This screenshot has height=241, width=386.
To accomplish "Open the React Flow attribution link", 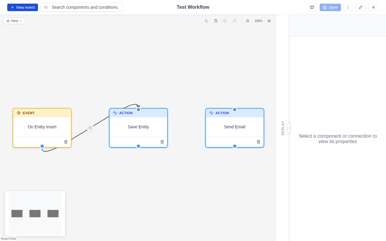I will point(8,239).
